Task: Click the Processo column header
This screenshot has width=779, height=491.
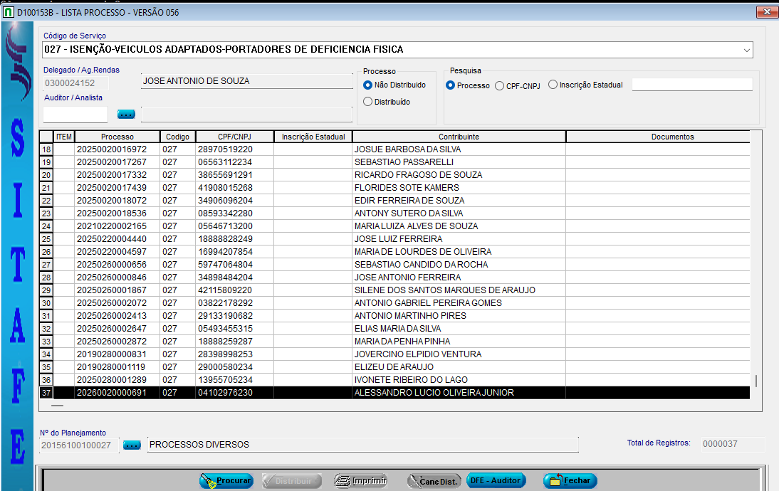Action: (x=117, y=137)
